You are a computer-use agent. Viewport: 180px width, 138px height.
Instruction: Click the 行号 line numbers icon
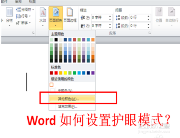18,16
